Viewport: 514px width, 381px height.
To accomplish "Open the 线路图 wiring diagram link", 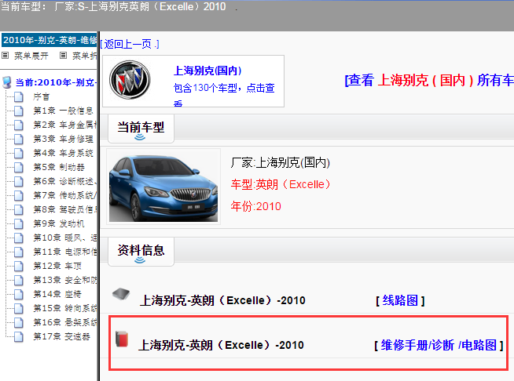I will [400, 300].
